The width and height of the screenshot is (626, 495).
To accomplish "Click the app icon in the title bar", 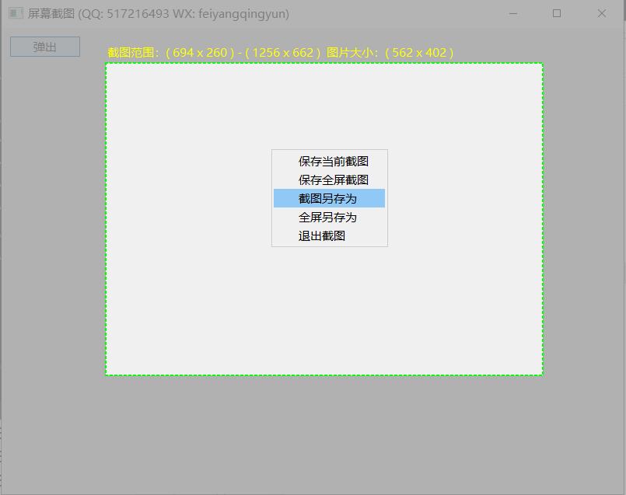I will 16,13.
